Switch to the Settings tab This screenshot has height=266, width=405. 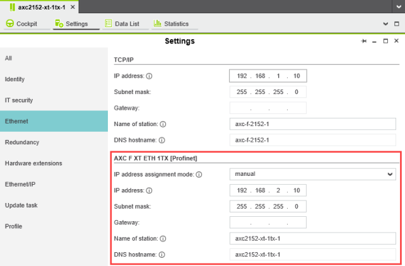(x=76, y=24)
